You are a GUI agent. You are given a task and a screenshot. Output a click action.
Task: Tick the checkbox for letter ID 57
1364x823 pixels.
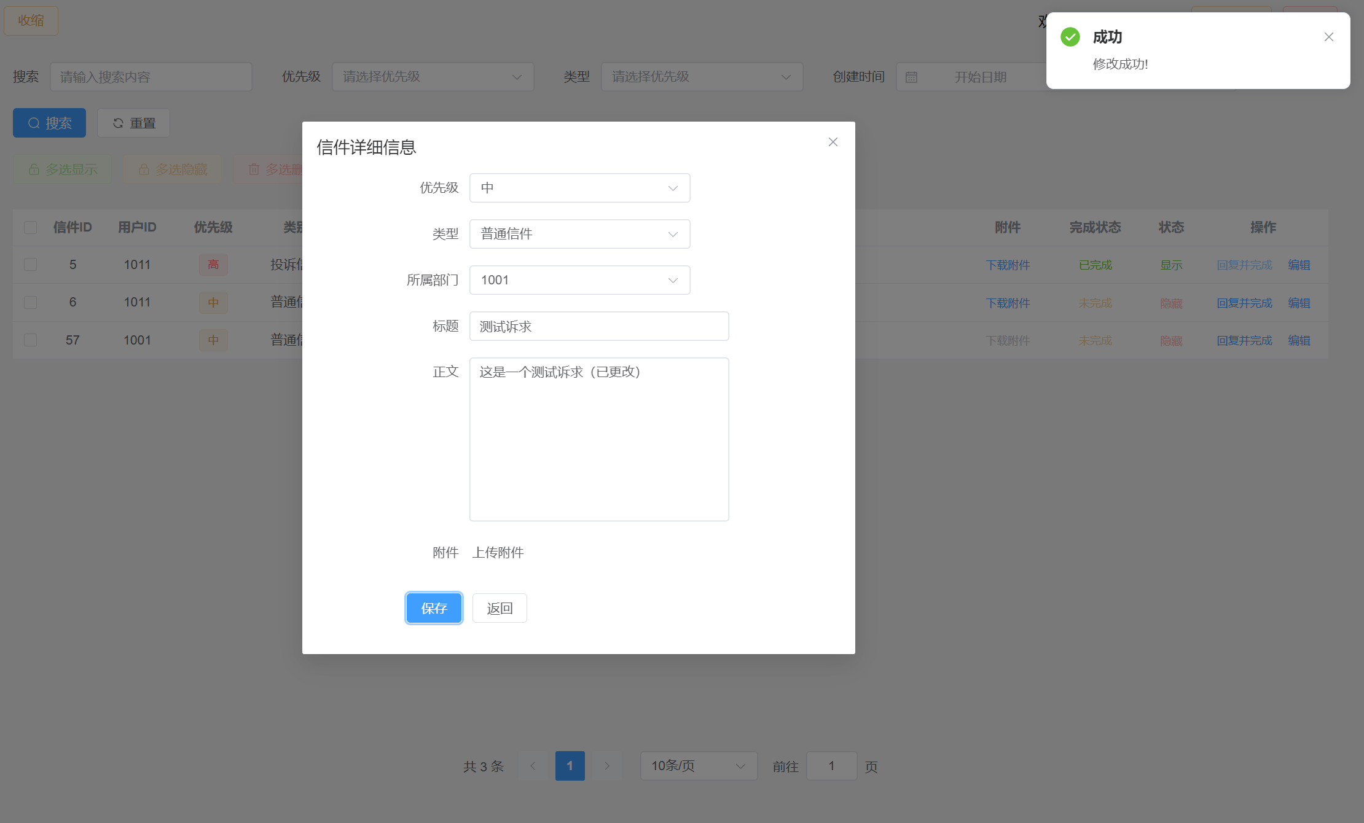30,340
